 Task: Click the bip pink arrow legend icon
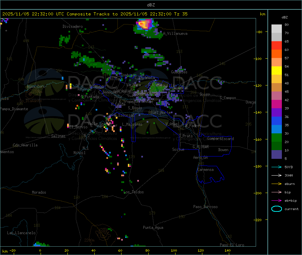[x=276, y=192]
